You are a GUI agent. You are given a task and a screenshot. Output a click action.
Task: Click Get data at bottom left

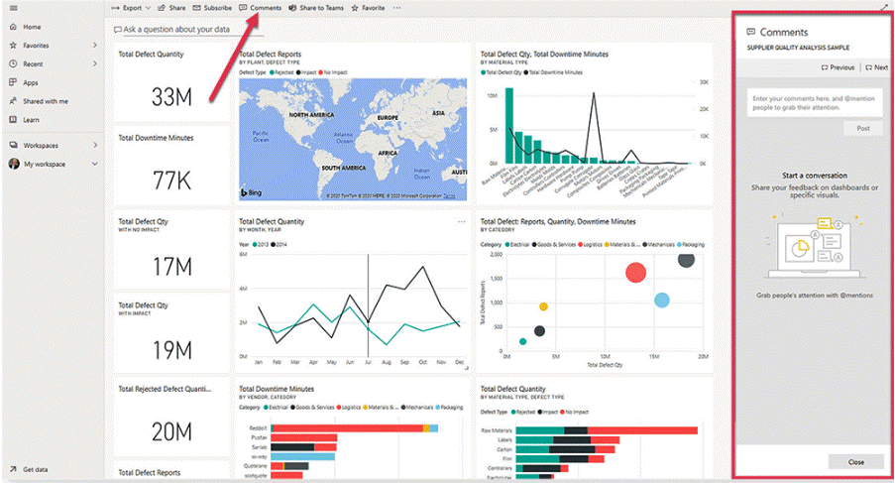click(x=29, y=469)
